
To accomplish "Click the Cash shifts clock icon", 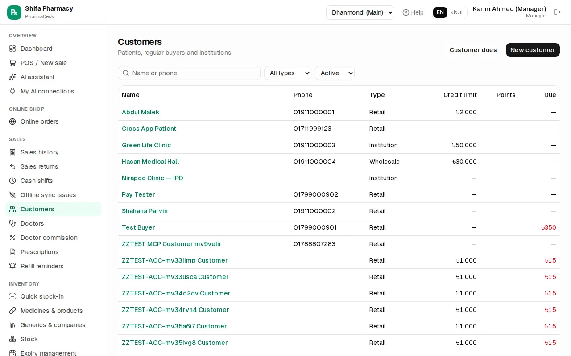I will [12, 181].
